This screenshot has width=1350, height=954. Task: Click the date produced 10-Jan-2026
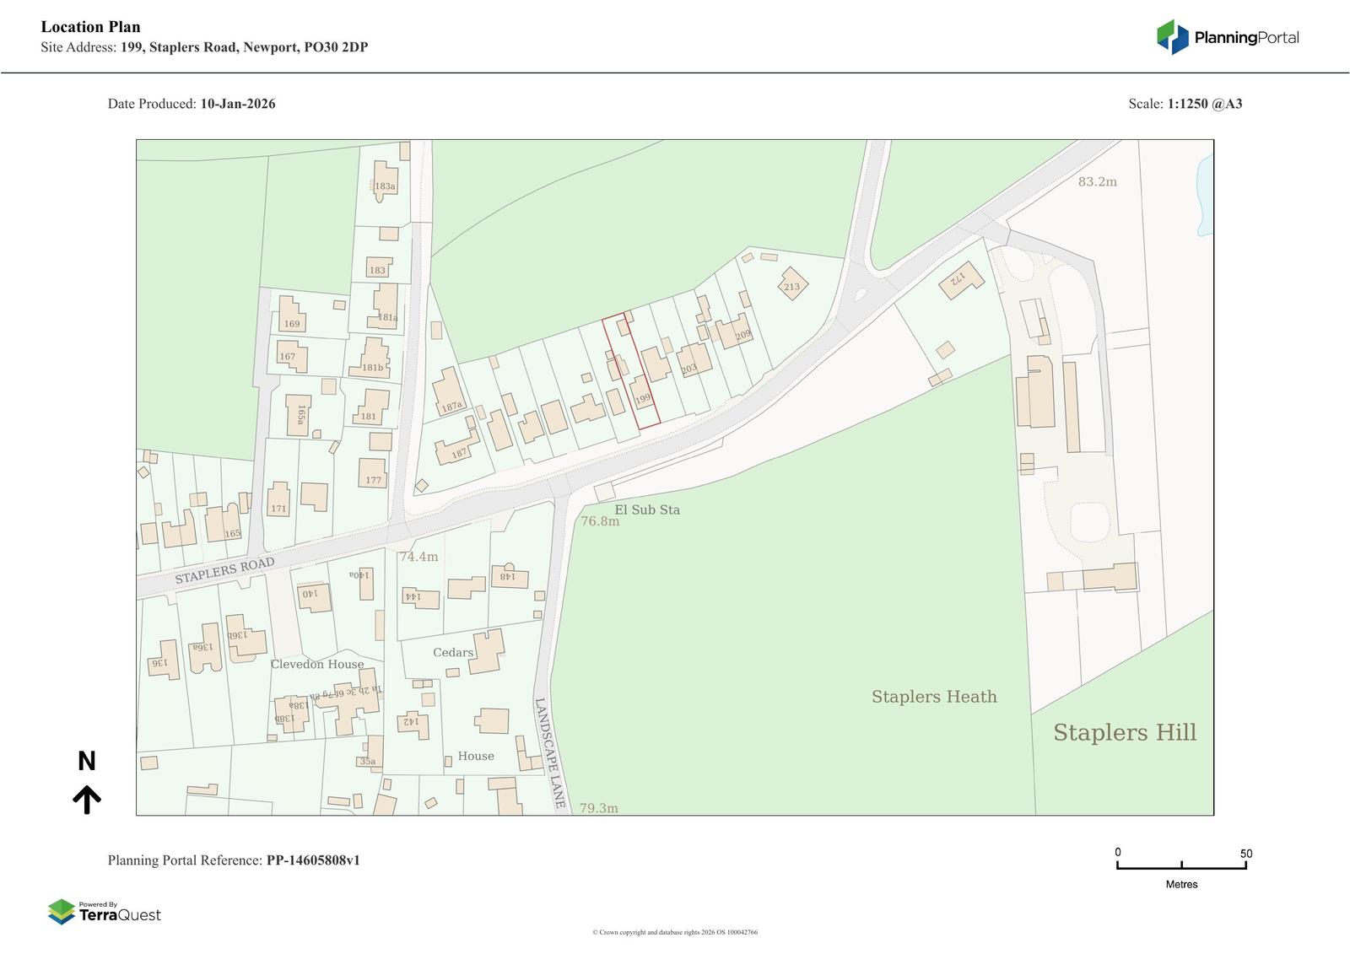coord(237,104)
